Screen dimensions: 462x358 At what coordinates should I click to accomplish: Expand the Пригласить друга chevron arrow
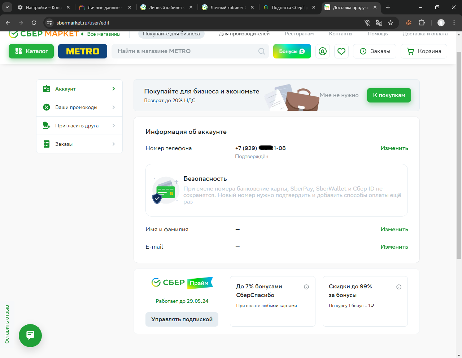114,126
